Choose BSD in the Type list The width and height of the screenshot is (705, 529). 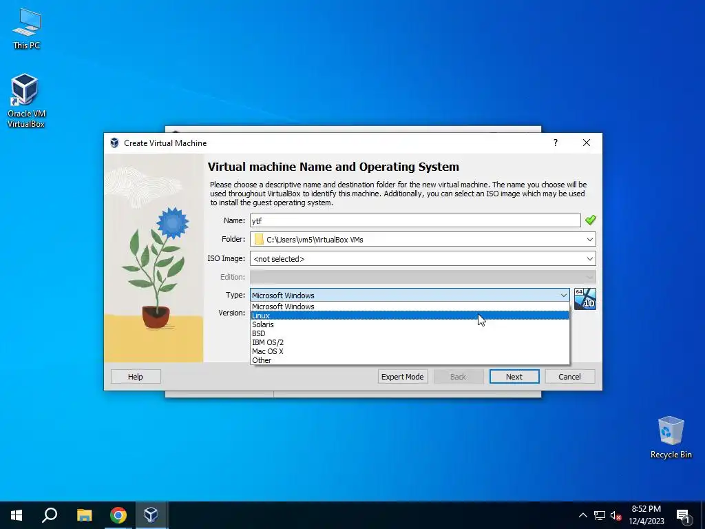(x=410, y=333)
